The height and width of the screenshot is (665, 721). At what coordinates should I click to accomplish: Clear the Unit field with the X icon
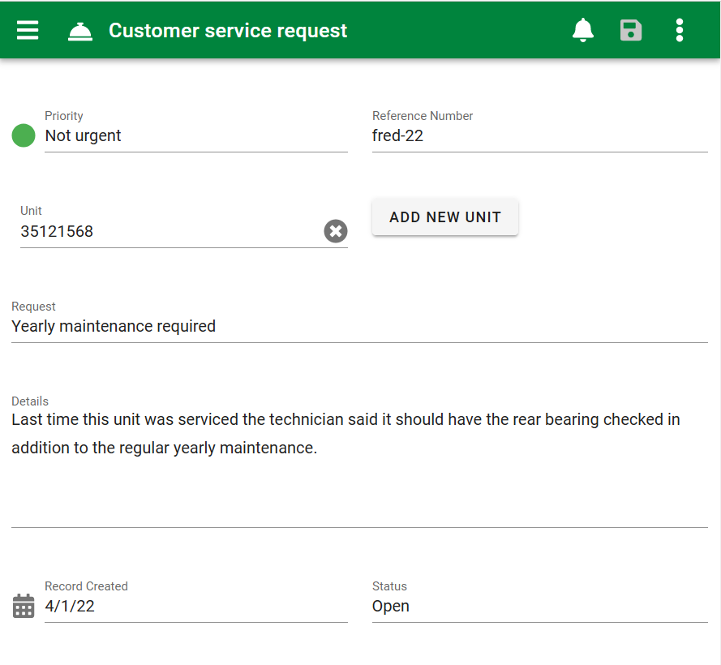coord(336,231)
